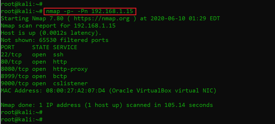This screenshot has height=124, width=275.
Task: Click the bctp service name
Action: coord(60,76)
